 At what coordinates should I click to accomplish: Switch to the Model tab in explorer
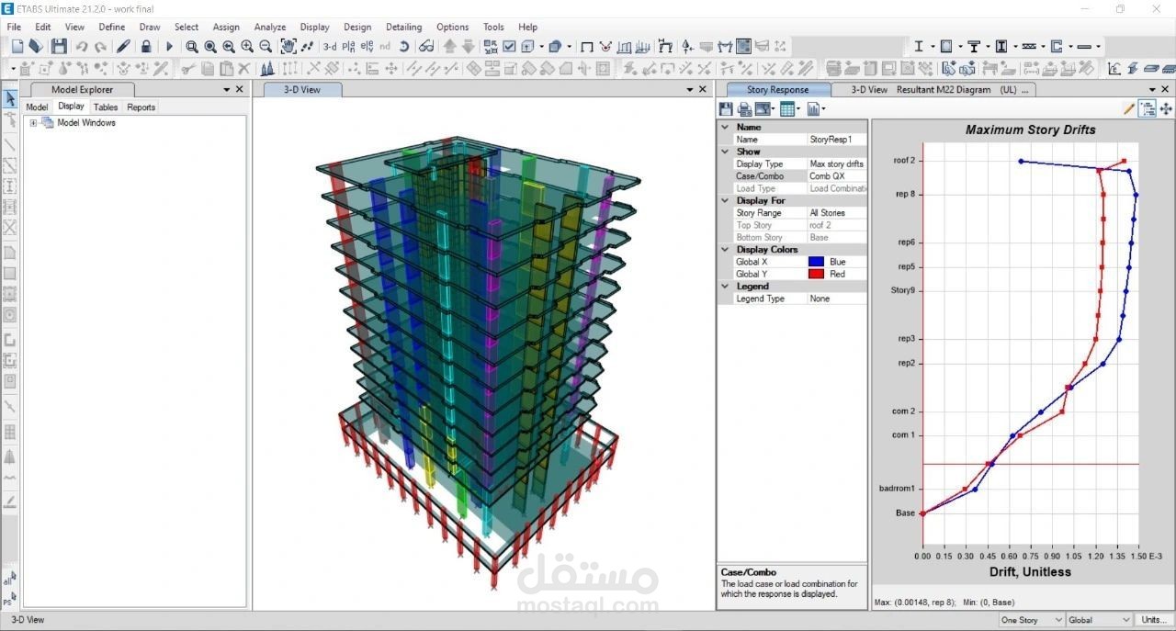[x=37, y=107]
